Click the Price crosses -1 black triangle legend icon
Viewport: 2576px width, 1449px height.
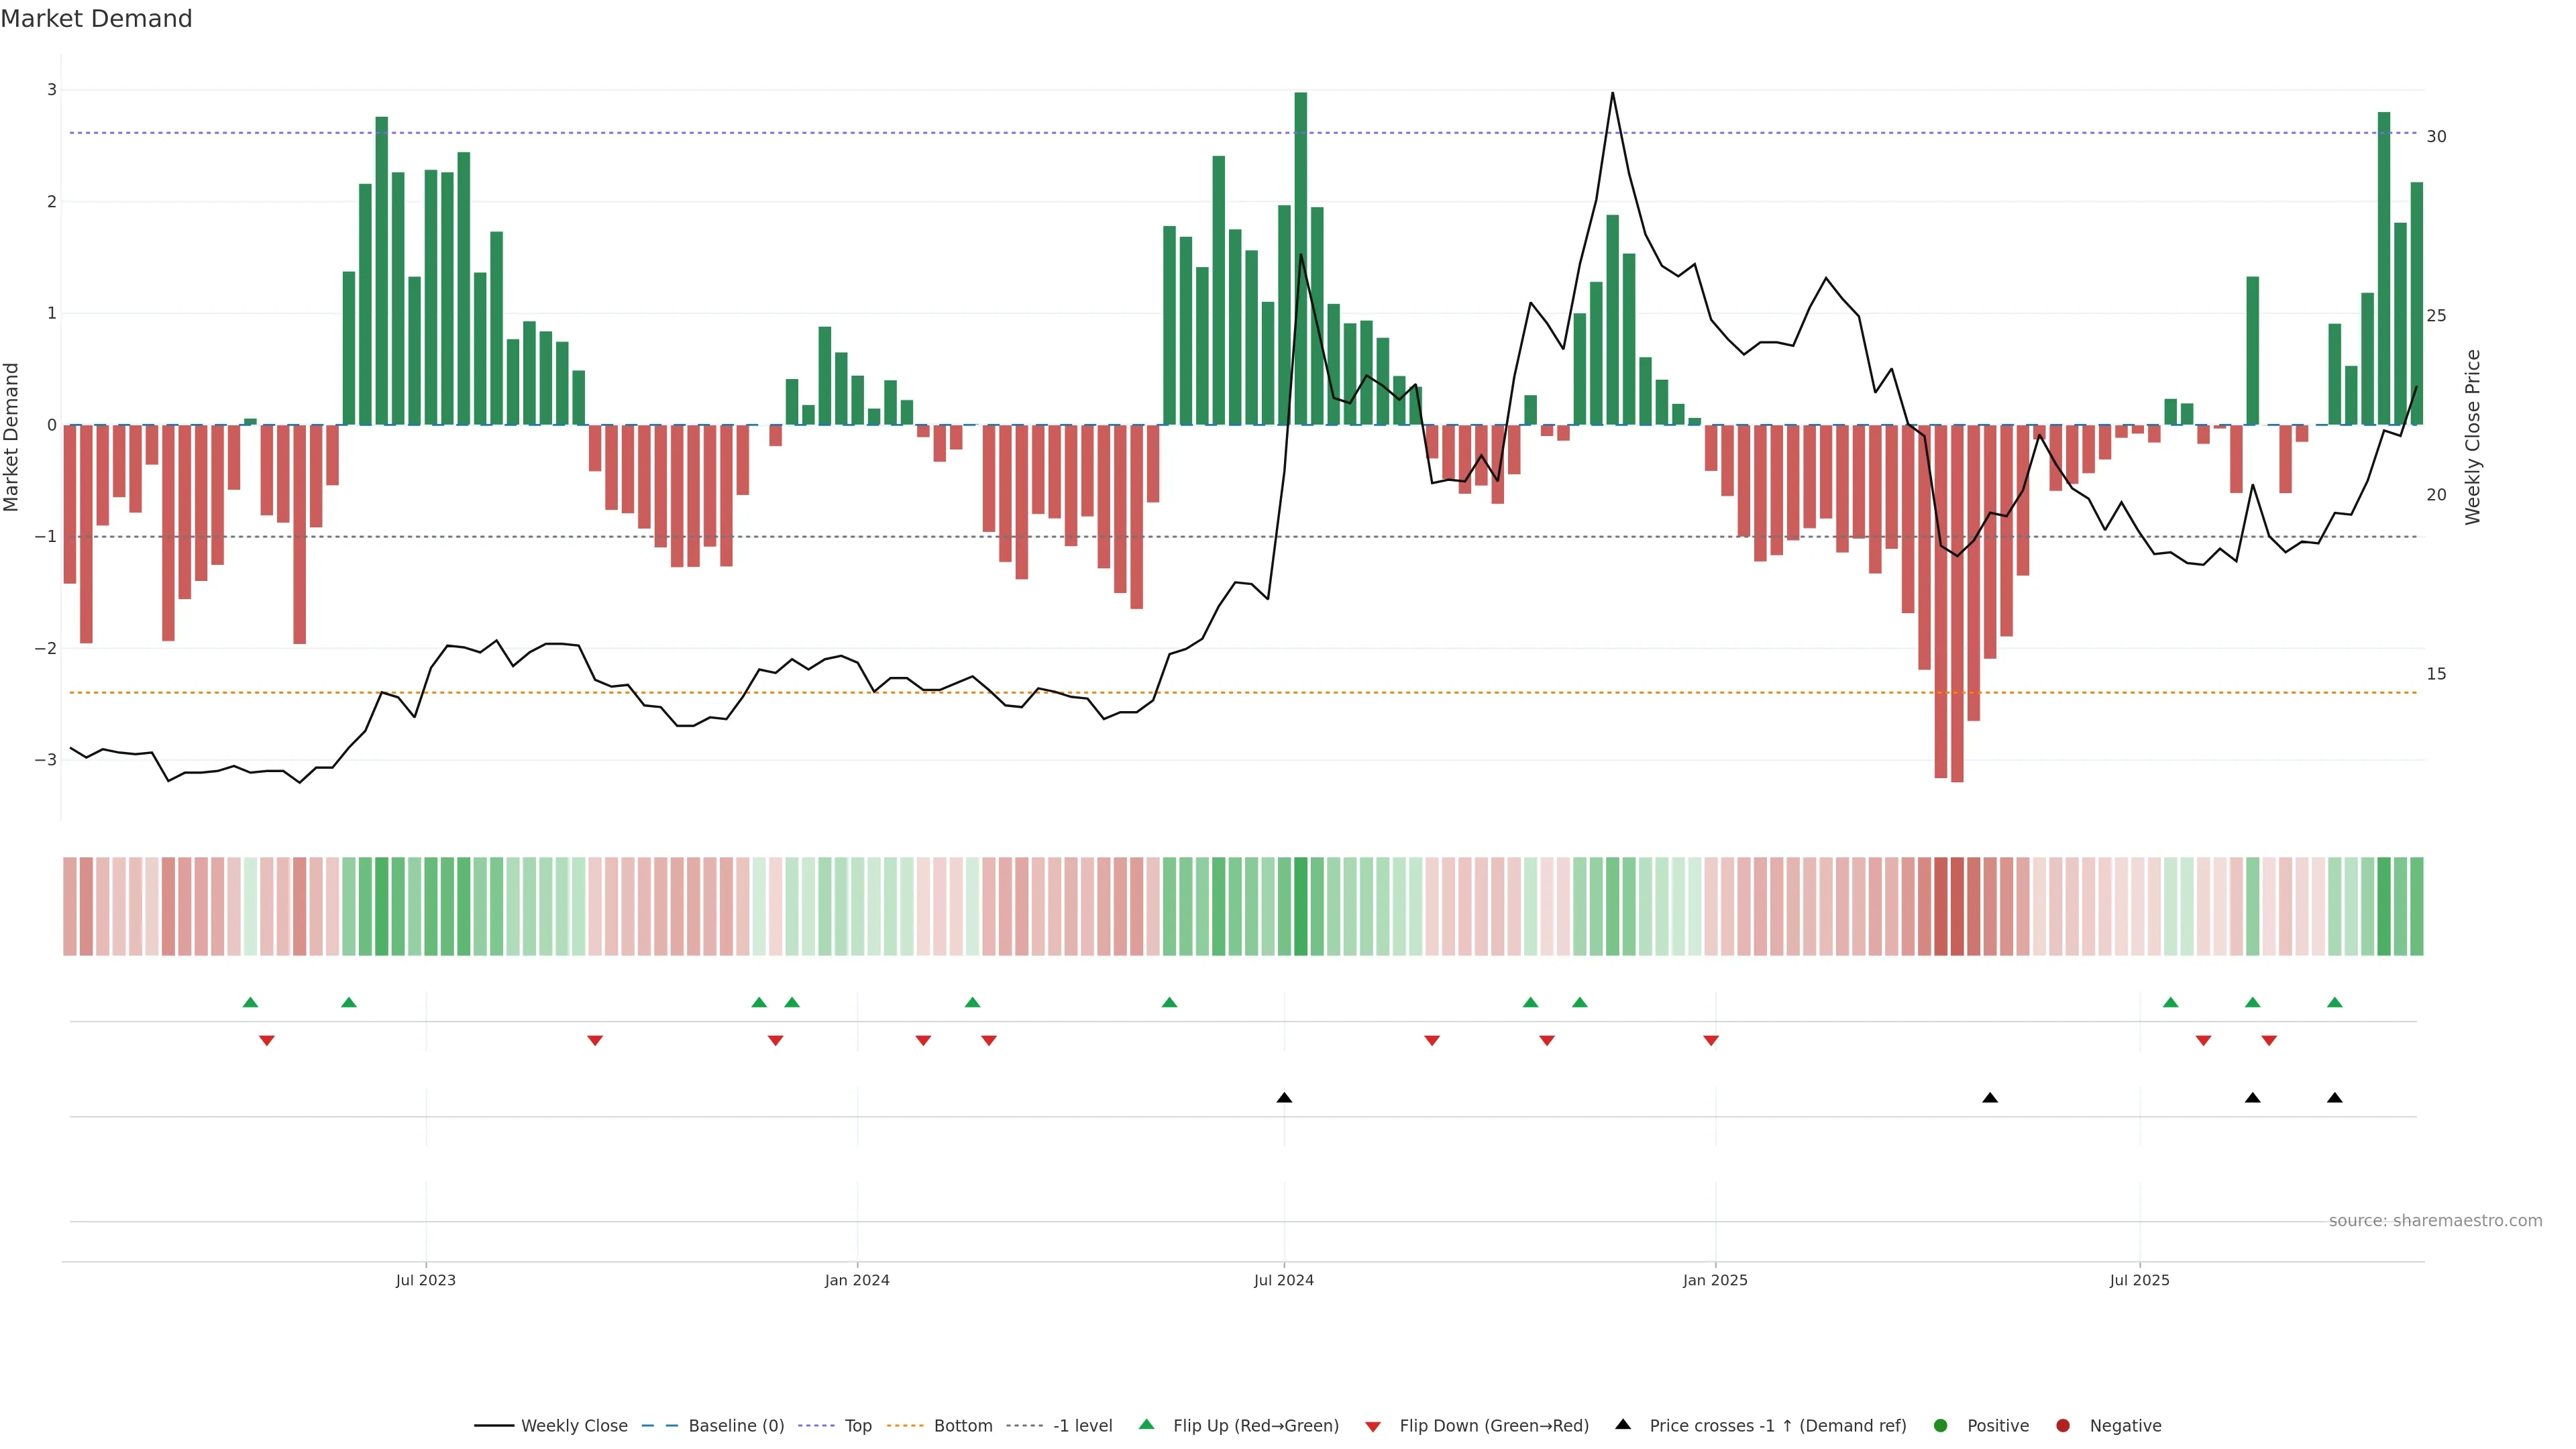1623,1425
